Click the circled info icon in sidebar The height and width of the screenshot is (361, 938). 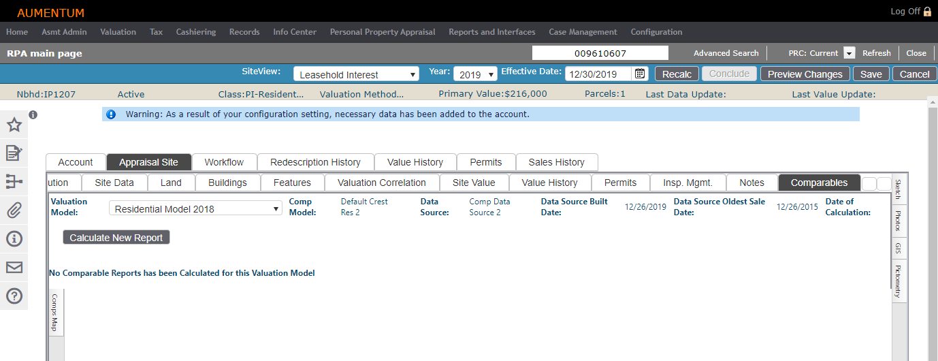(14, 239)
